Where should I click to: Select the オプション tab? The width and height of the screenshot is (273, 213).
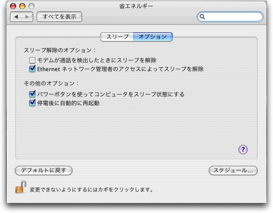click(153, 37)
